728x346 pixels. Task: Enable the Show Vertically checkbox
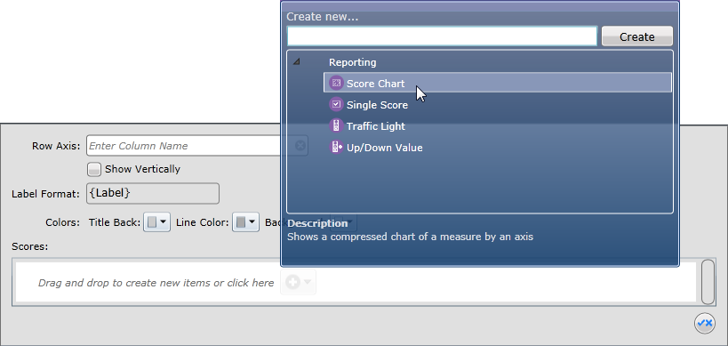pyautogui.click(x=94, y=169)
